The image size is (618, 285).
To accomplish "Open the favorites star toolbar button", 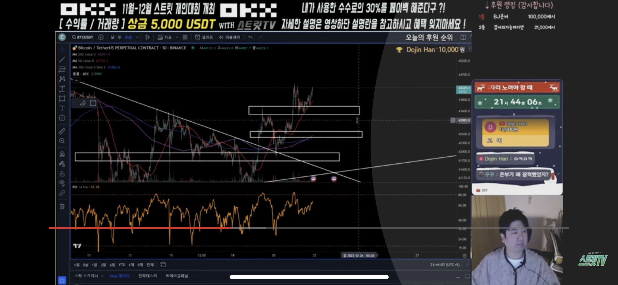I will point(62,280).
